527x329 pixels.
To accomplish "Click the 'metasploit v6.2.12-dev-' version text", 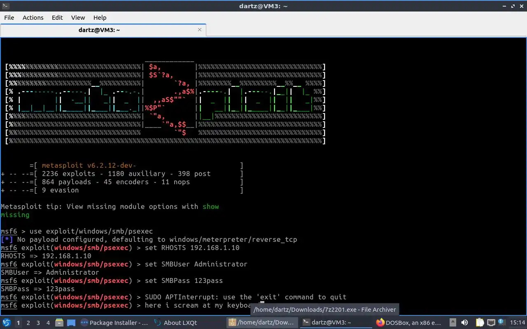I will click(x=89, y=165).
